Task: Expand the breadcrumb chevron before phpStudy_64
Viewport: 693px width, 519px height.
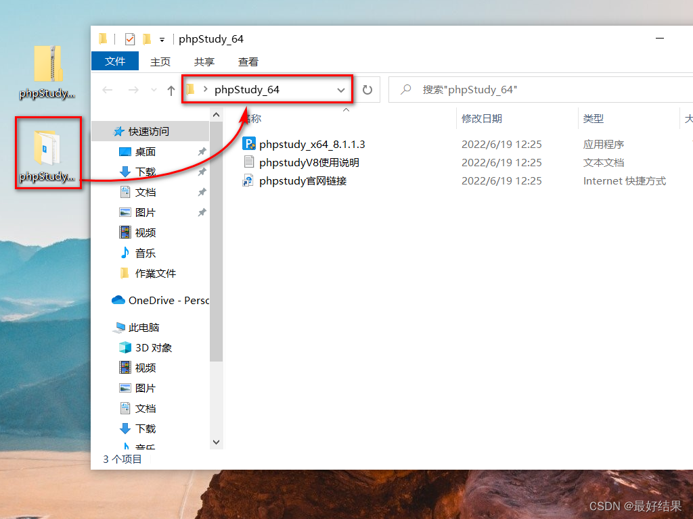Action: point(205,89)
